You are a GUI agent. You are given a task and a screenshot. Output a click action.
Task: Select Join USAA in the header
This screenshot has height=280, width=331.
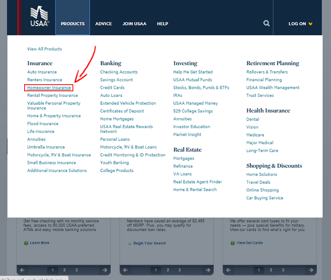(134, 24)
